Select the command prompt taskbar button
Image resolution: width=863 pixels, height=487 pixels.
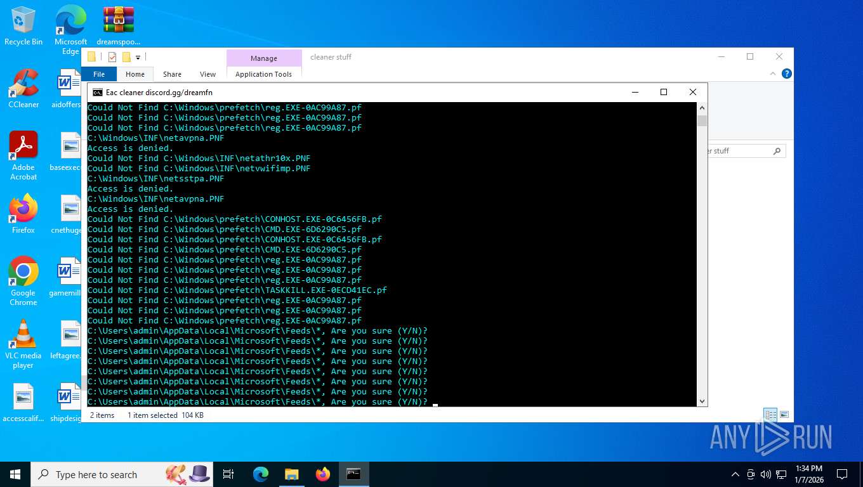(353, 474)
